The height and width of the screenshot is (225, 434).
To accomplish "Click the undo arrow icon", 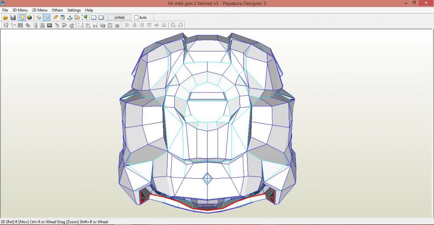I will pyautogui.click(x=64, y=25).
